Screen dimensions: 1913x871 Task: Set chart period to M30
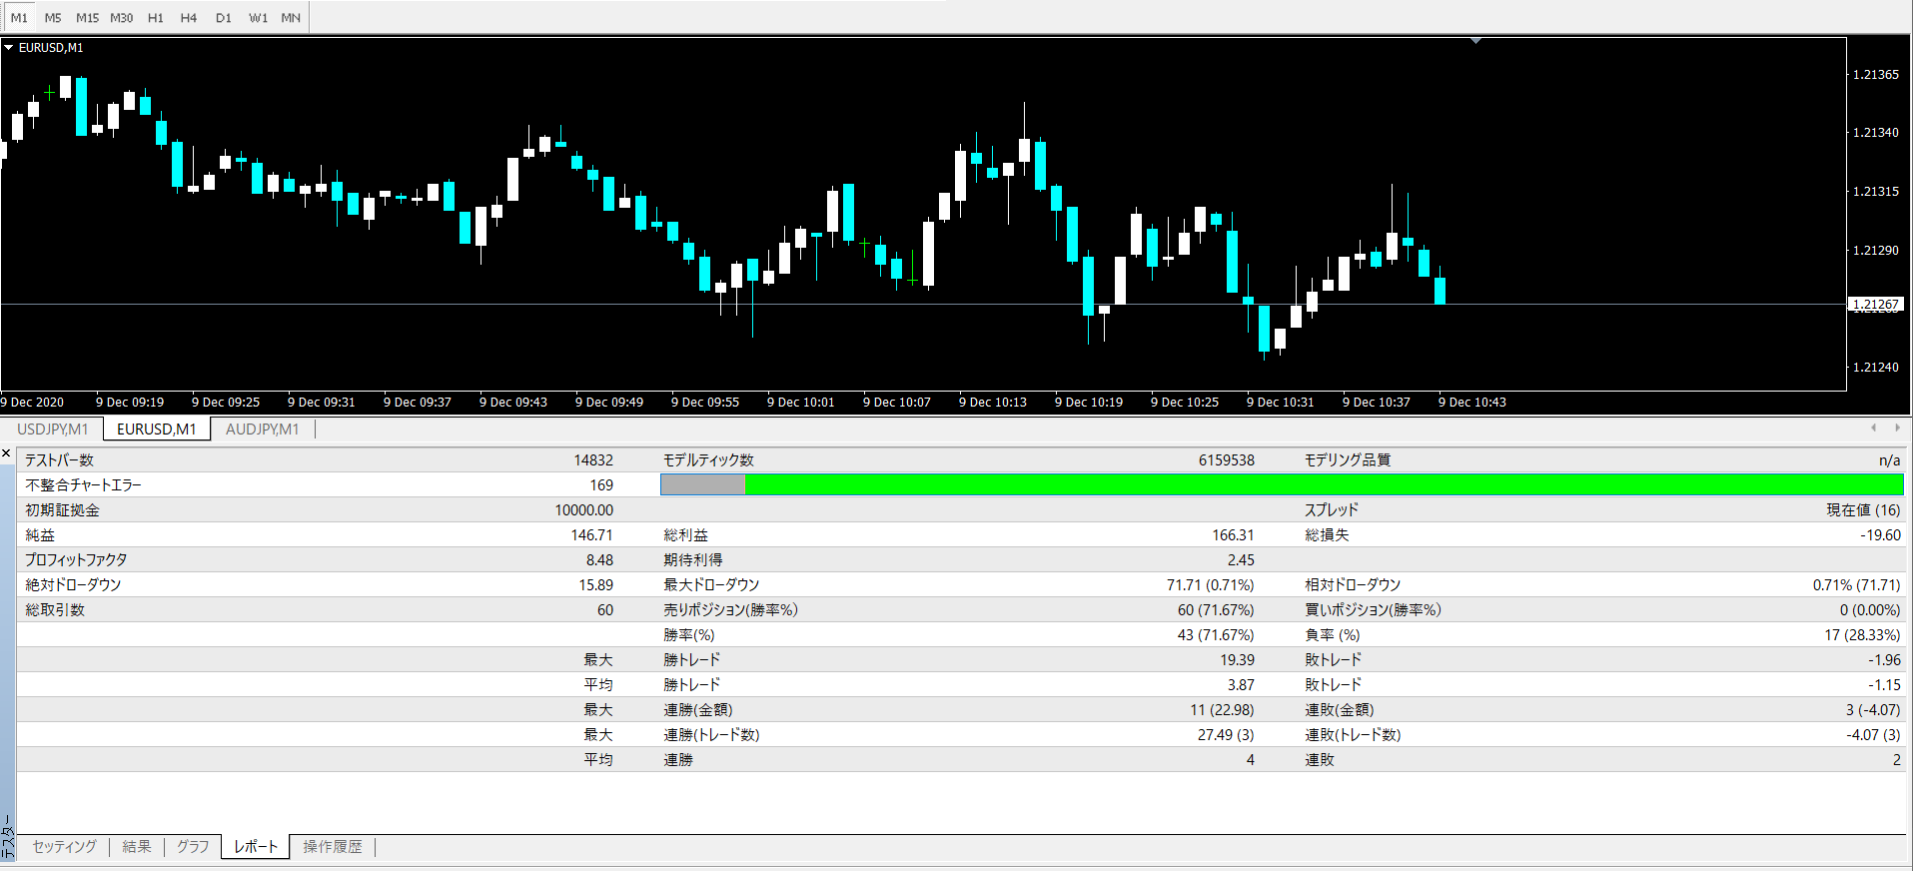tap(122, 18)
